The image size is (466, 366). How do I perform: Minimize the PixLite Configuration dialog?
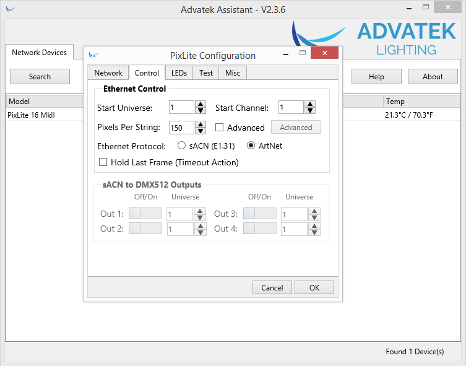click(286, 54)
